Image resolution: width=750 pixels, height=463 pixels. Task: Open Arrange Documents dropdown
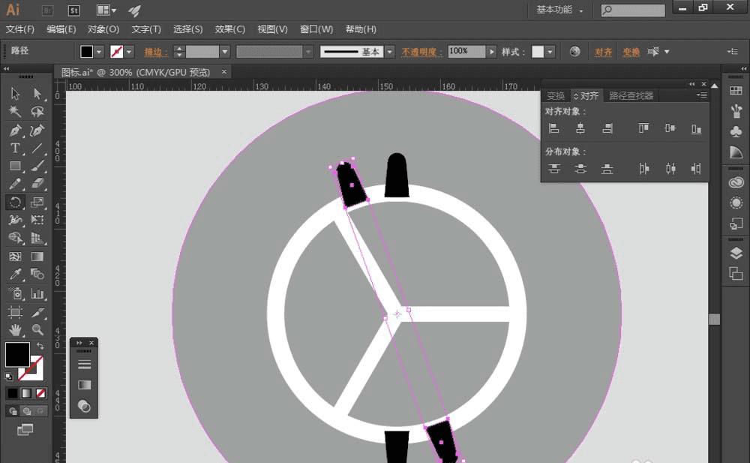coord(106,10)
